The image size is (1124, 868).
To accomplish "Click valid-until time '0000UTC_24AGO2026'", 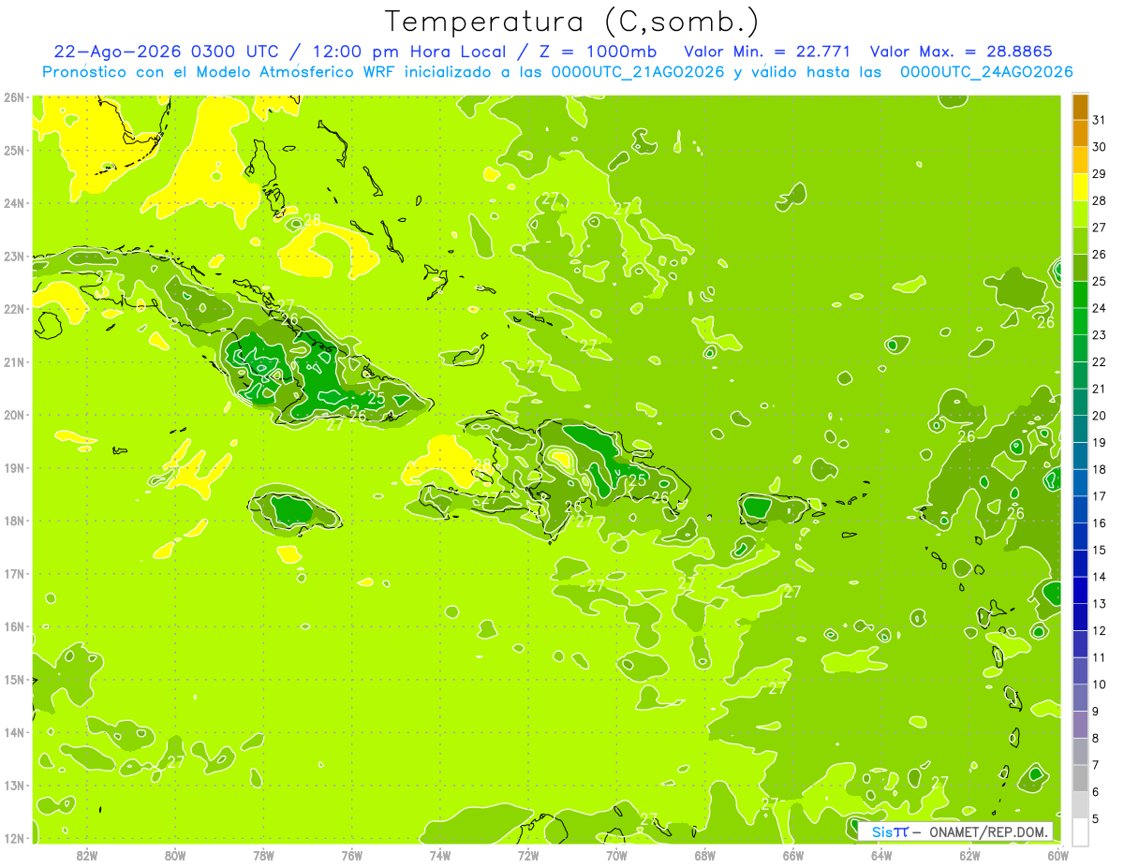I will [986, 72].
